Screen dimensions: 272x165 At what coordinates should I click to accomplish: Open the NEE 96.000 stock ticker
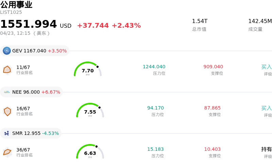coord(26,92)
